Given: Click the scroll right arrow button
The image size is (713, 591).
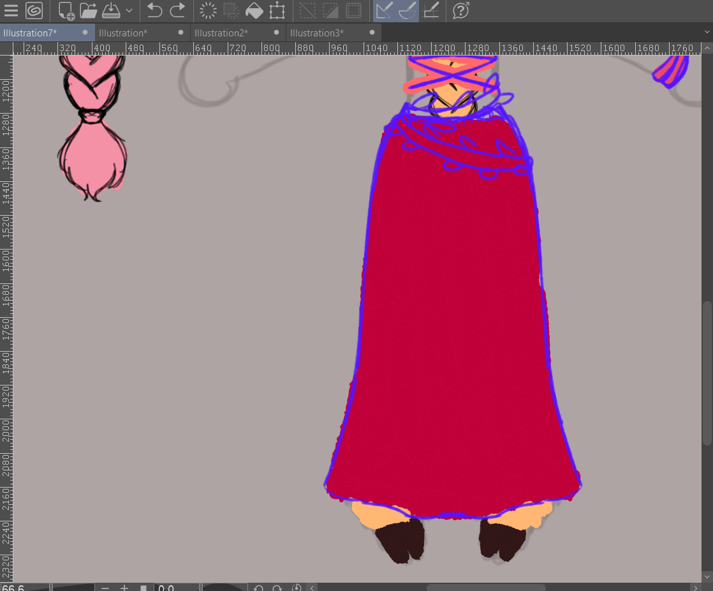Looking at the screenshot, I should [696, 587].
